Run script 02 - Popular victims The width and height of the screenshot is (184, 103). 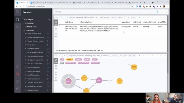point(48,41)
